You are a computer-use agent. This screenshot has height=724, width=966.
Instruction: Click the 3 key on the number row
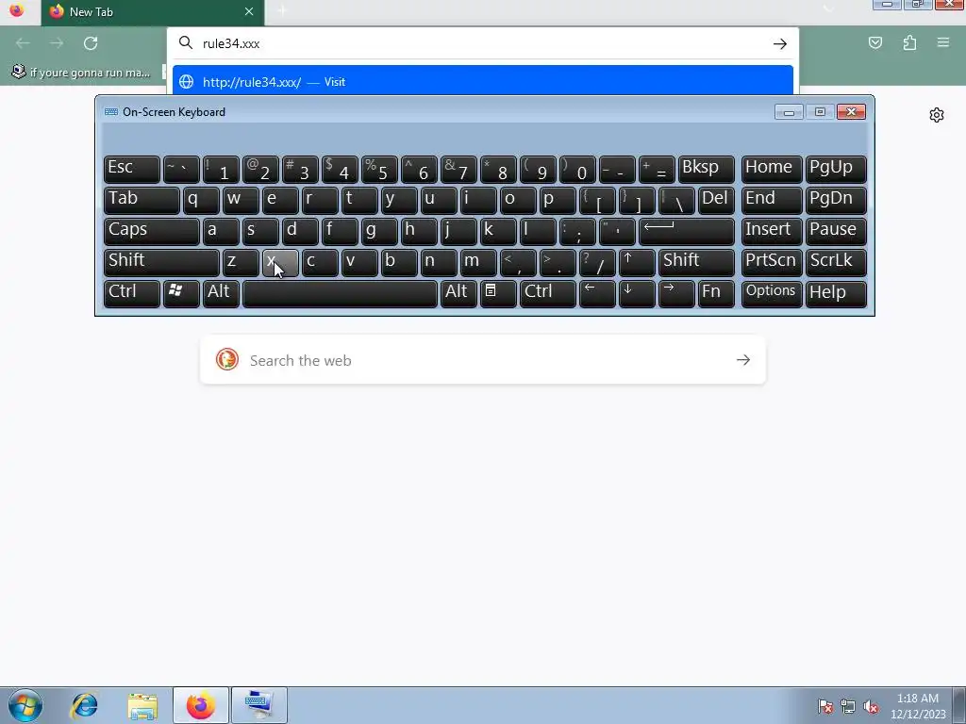click(300, 169)
